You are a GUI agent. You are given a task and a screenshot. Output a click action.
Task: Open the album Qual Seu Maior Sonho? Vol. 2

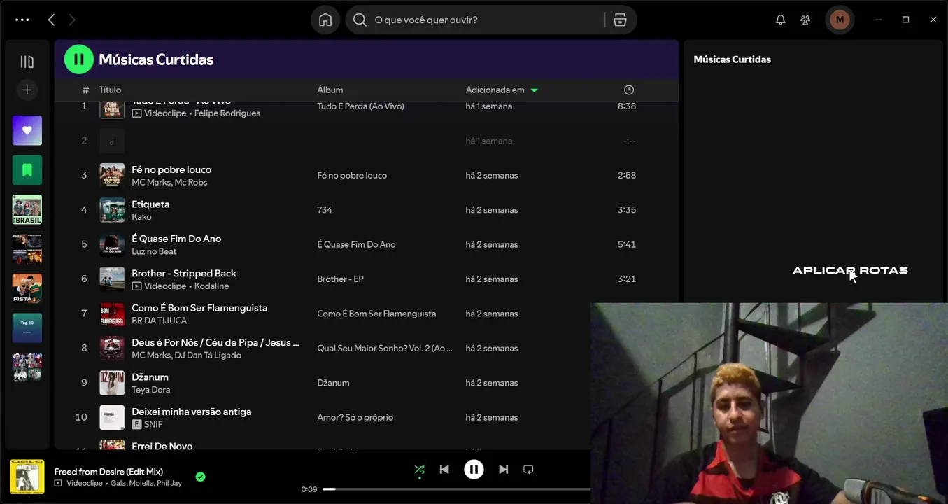pyautogui.click(x=385, y=348)
